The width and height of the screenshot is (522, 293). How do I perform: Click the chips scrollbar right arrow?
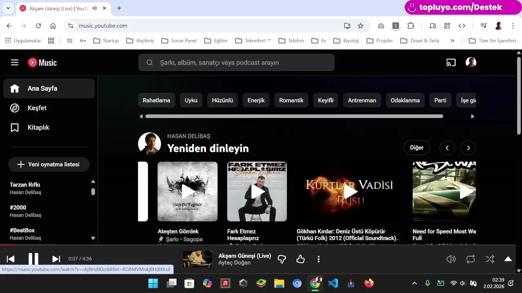click(x=473, y=116)
